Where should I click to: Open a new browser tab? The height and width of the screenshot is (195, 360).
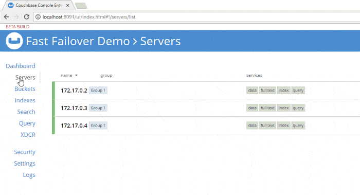81,6
